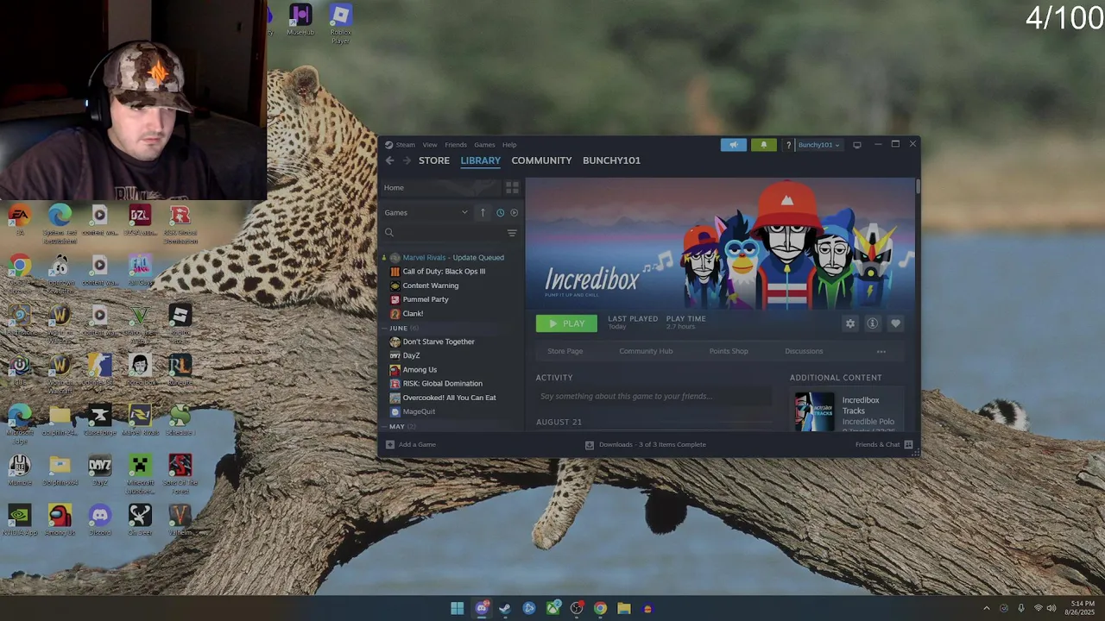
Task: Open the Steam announcements megaphone button
Action: click(x=733, y=145)
